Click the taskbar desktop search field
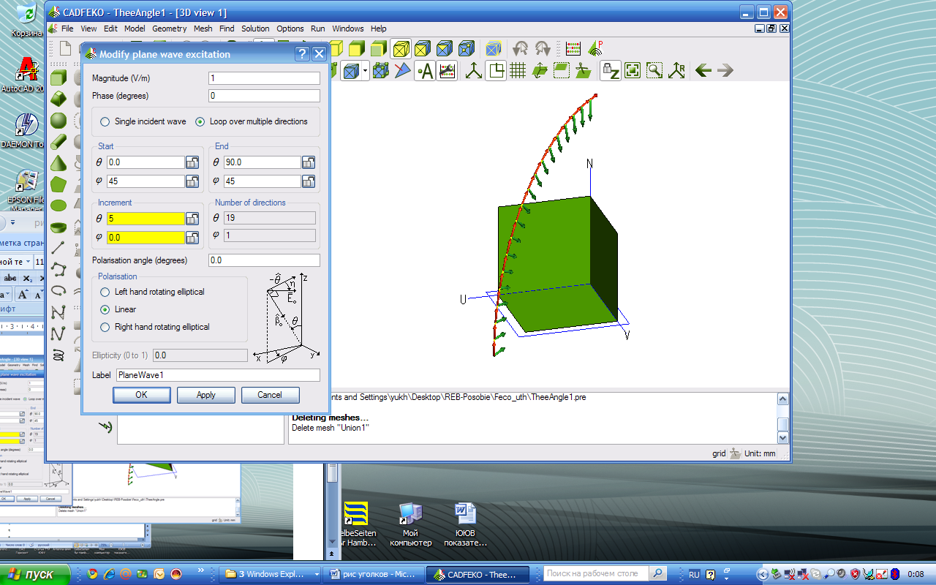 pos(596,574)
